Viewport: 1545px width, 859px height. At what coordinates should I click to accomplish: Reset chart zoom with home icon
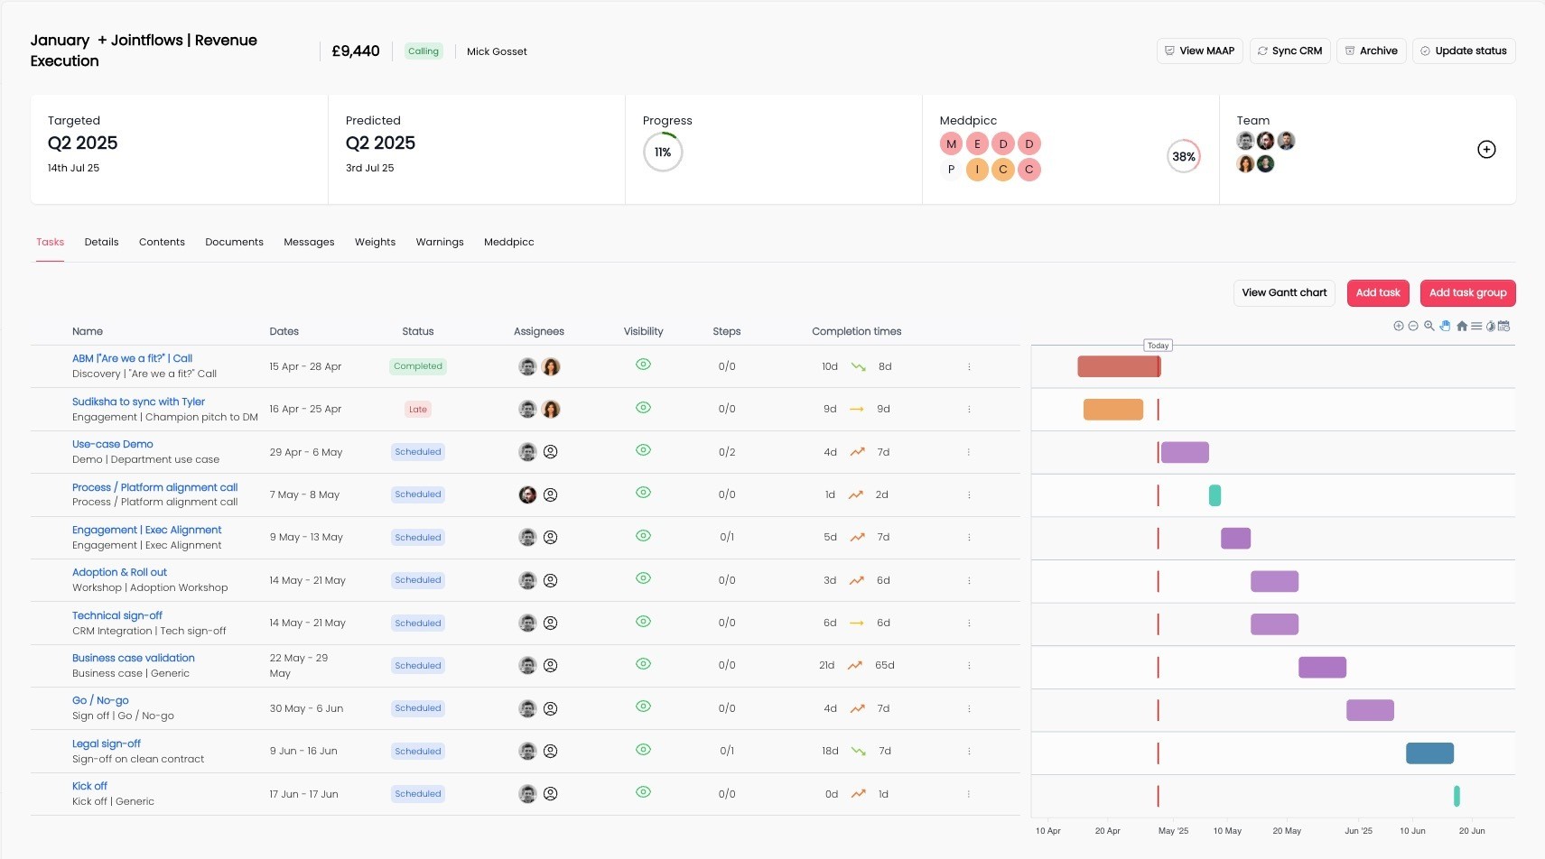[1462, 326]
